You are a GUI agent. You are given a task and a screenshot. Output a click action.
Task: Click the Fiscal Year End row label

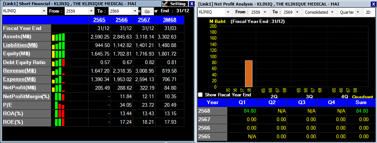coord(22,28)
